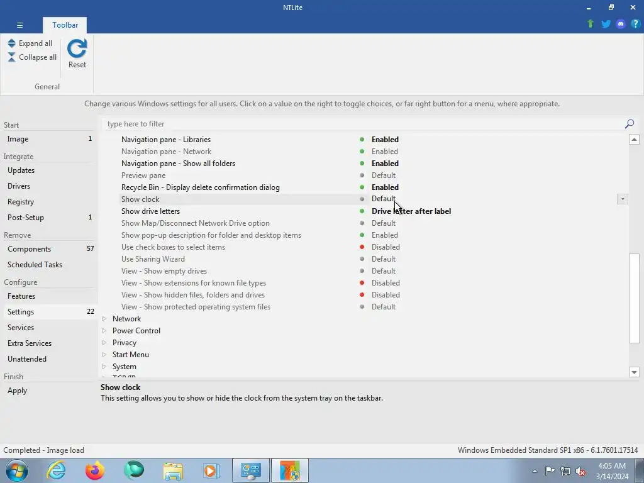
Task: Open Windows Explorer folder taskbar icon
Action: coord(173,470)
